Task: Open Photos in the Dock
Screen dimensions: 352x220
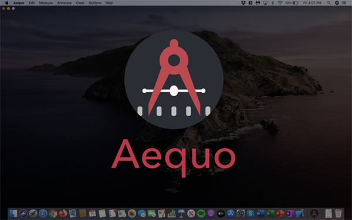Action: click(x=132, y=214)
